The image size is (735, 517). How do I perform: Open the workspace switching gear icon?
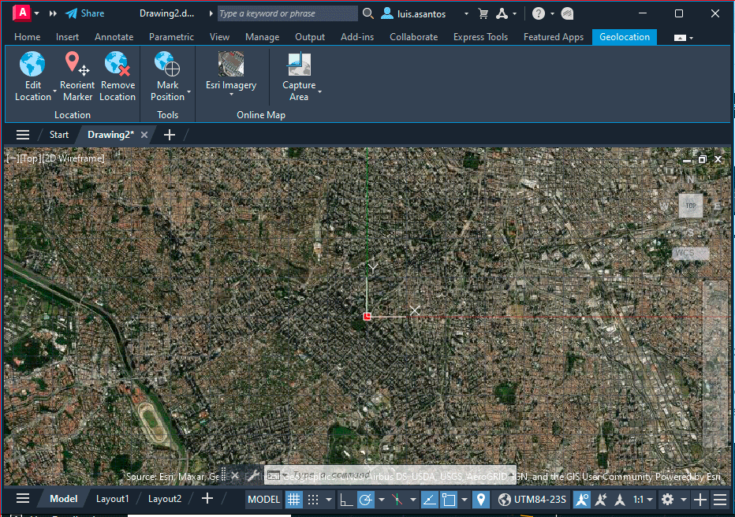pyautogui.click(x=667, y=499)
